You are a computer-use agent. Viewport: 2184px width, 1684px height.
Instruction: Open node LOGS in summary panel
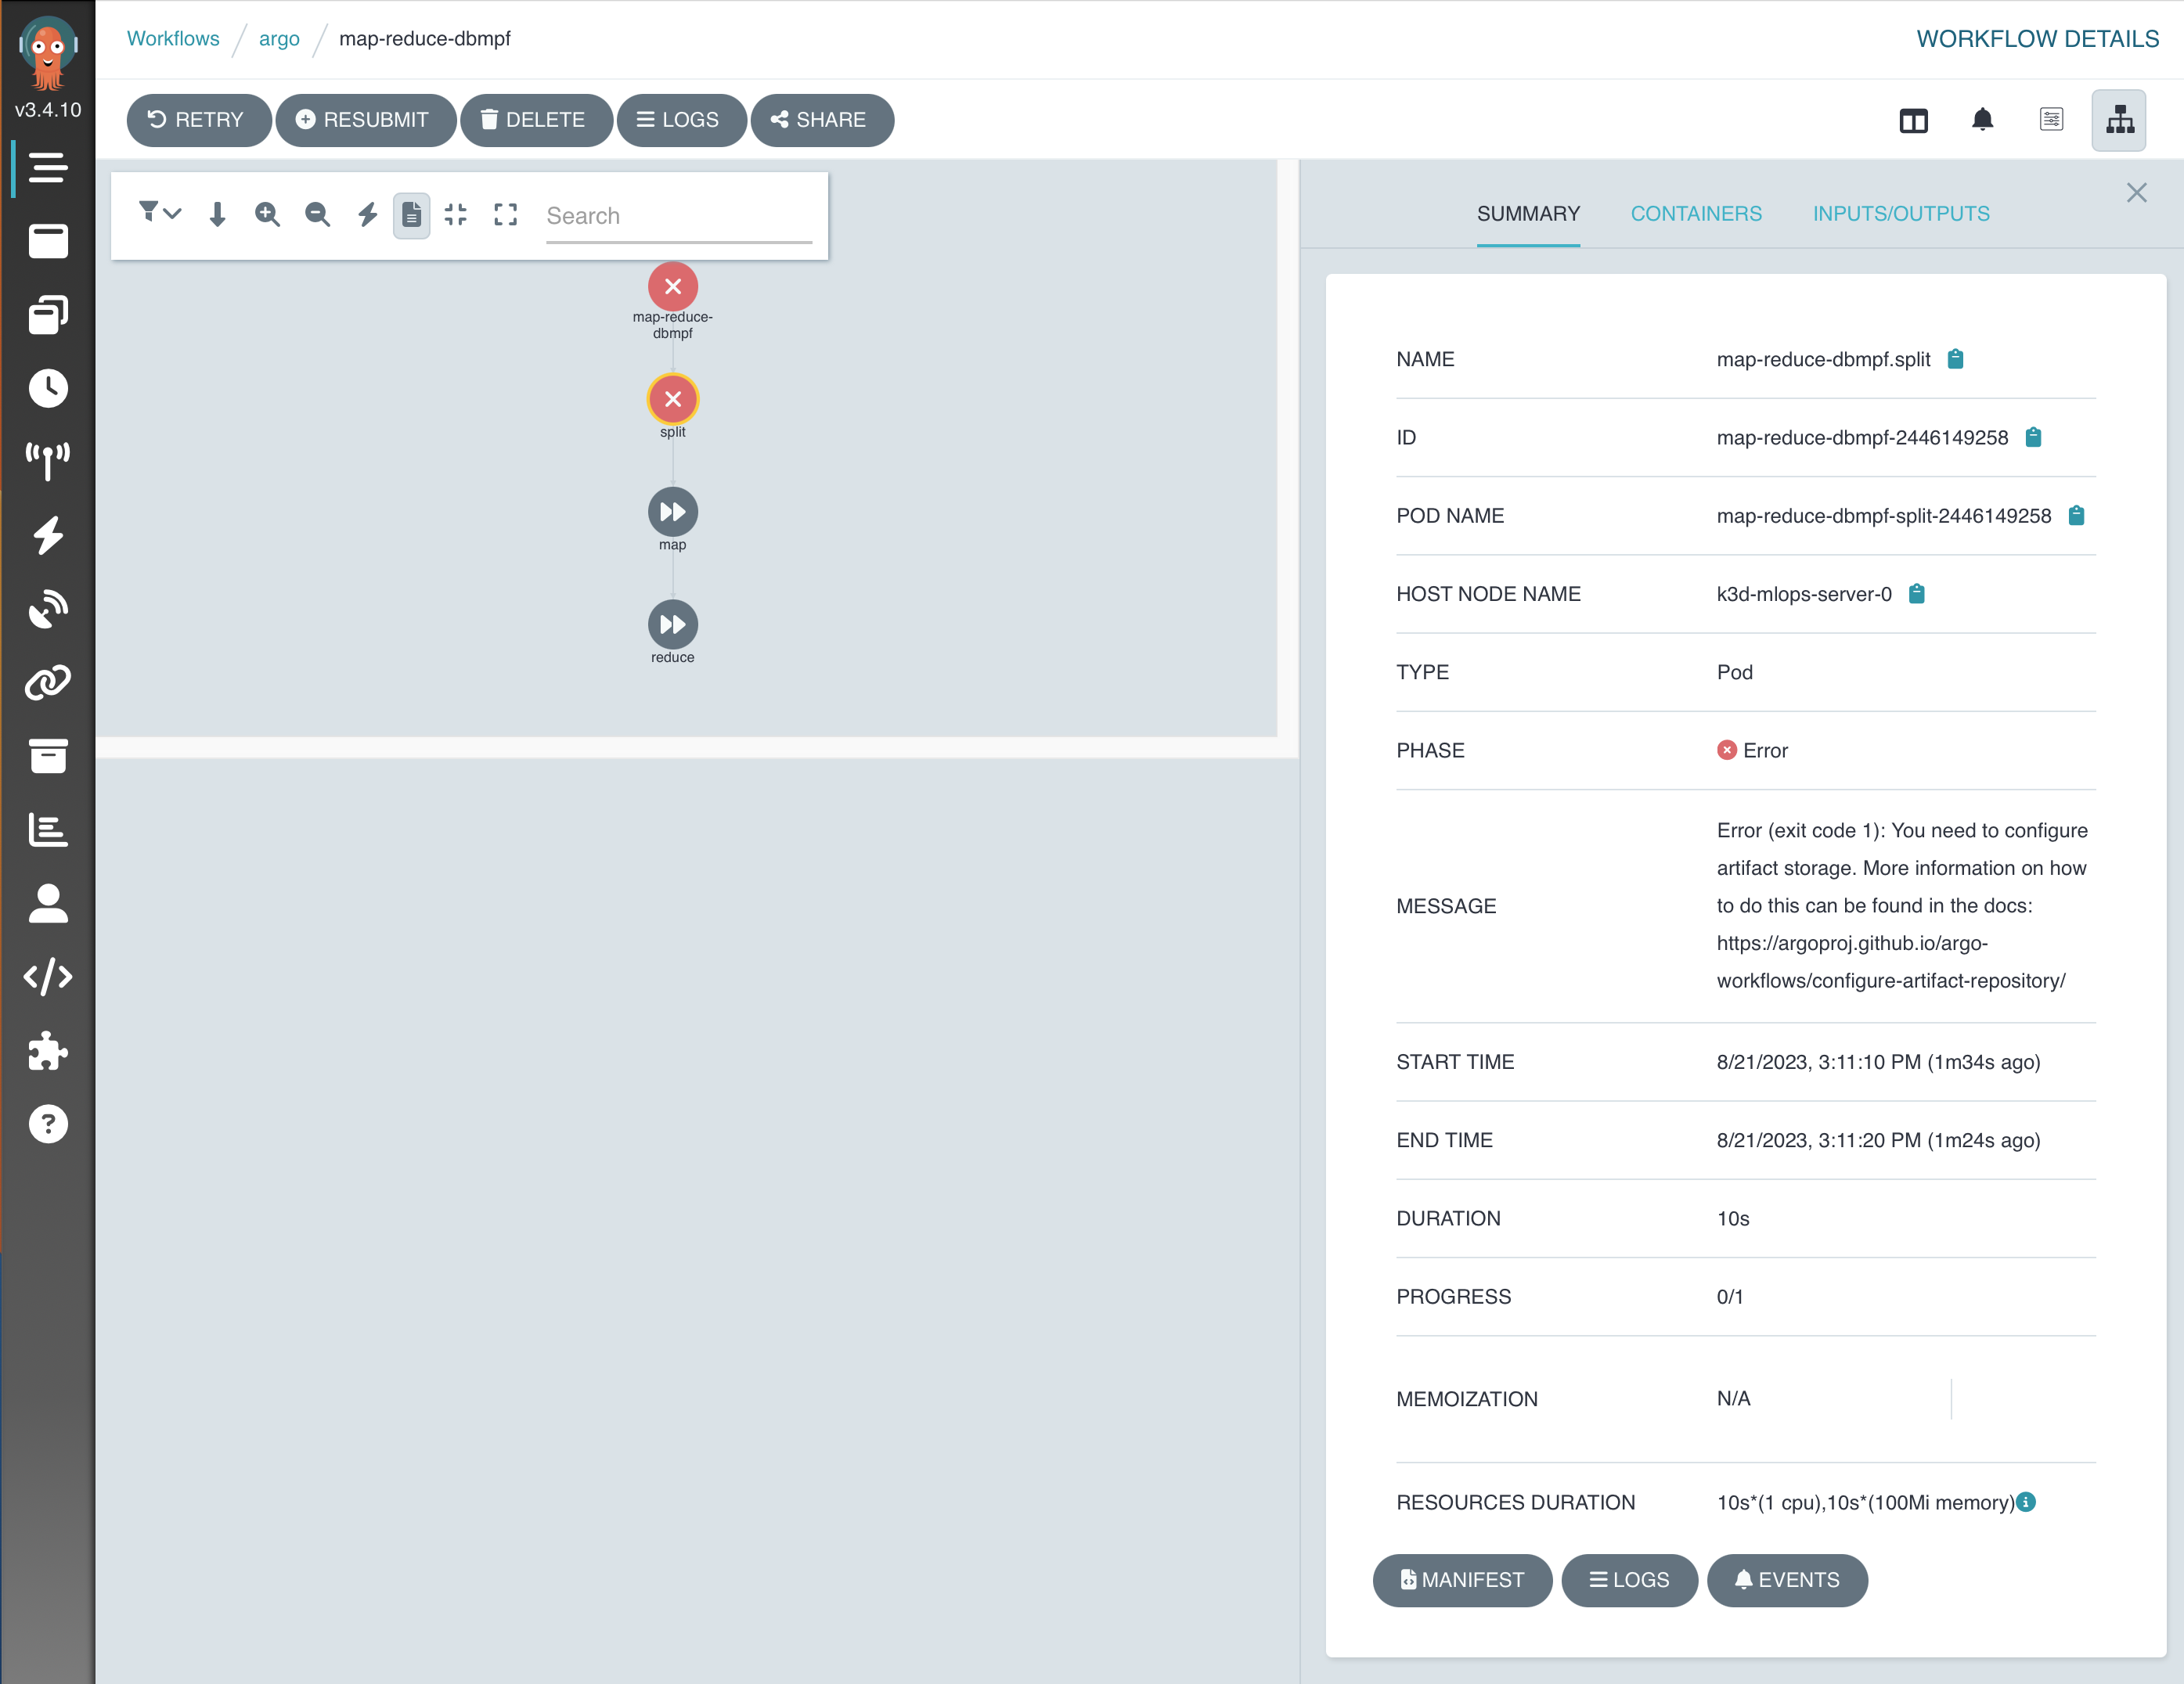point(1629,1580)
